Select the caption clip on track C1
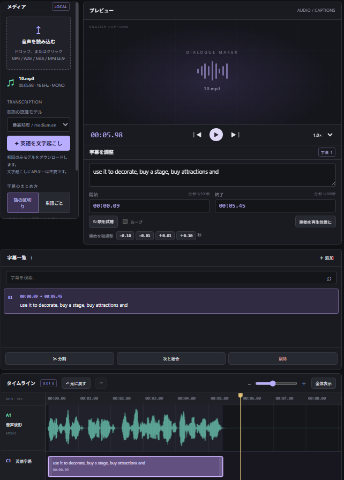The width and height of the screenshot is (344, 480). 136,466
